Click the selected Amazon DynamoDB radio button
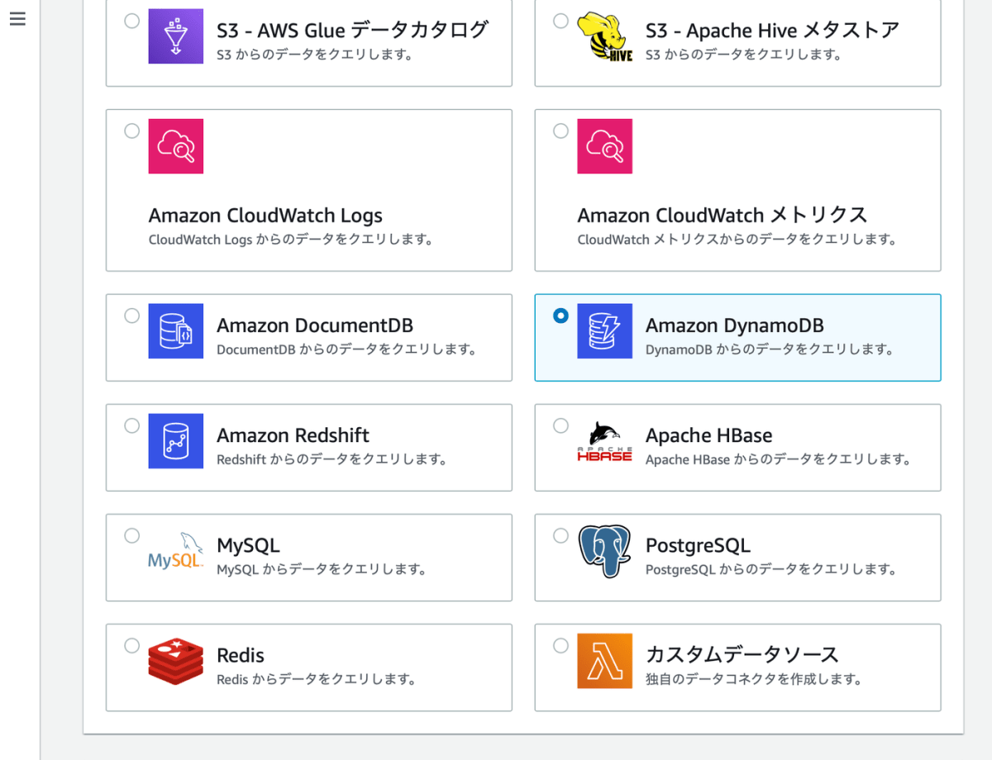The width and height of the screenshot is (992, 760). tap(561, 316)
